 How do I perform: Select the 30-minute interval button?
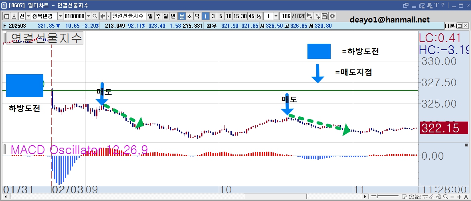pyautogui.click(x=244, y=16)
